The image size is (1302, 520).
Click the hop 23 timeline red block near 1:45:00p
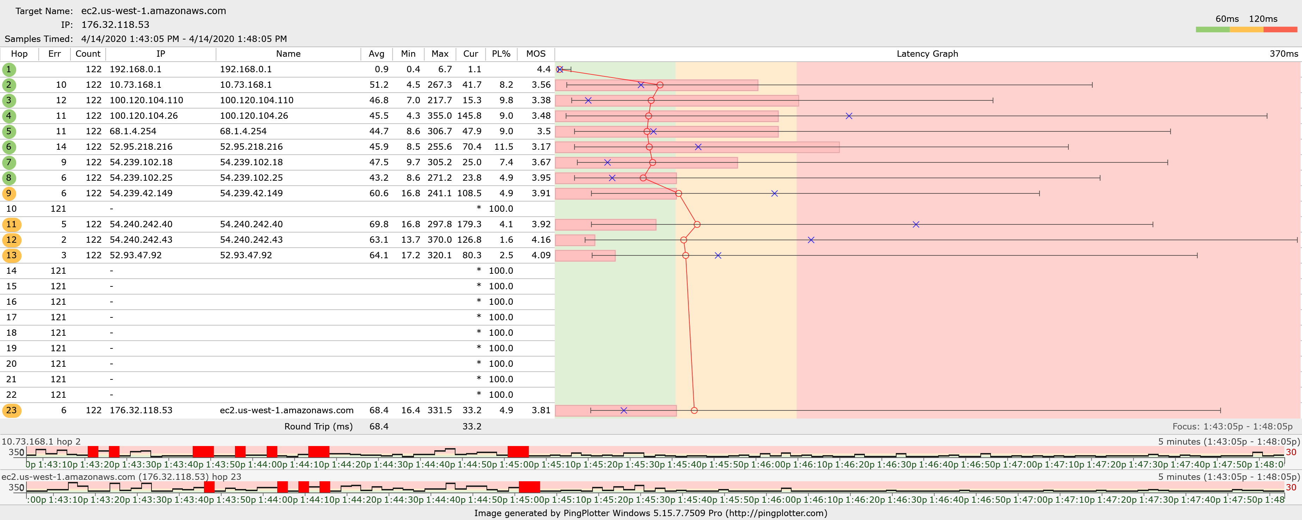(529, 487)
